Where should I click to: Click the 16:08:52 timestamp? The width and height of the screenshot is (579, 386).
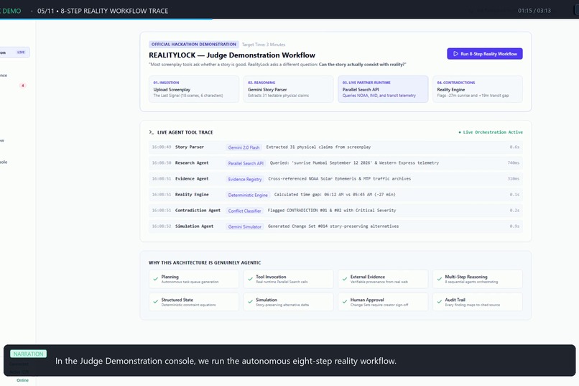[x=162, y=226]
